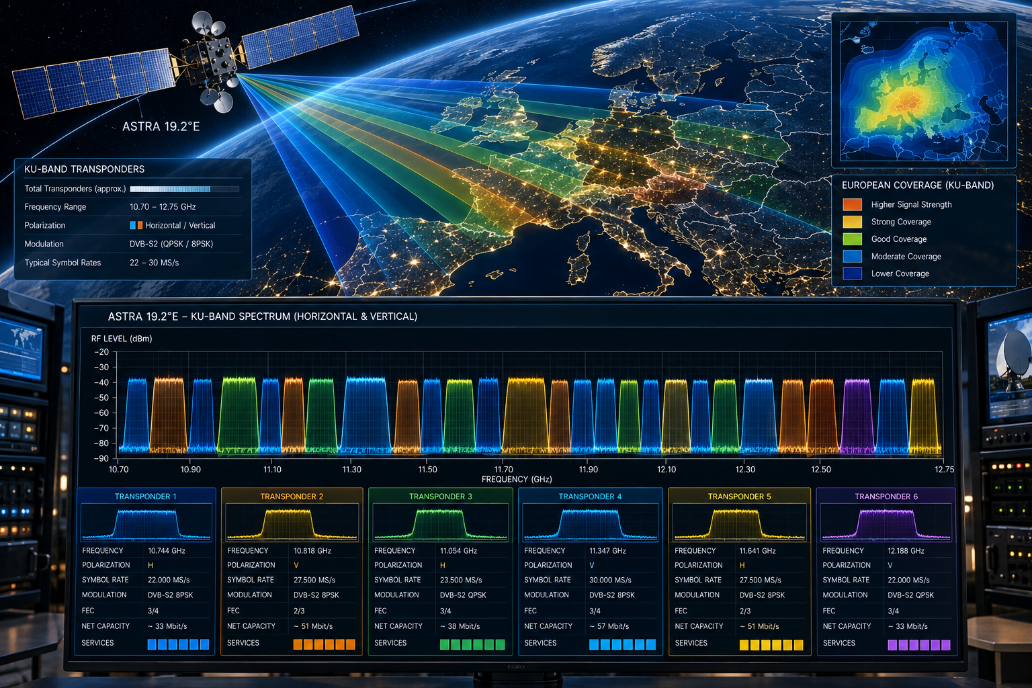Click the RF LEVEL (dBm) axis label
Viewport: 1032px width, 688px height.
(x=122, y=339)
